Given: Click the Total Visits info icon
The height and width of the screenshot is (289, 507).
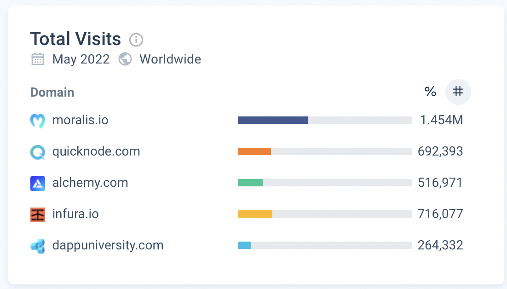Looking at the screenshot, I should [x=136, y=40].
